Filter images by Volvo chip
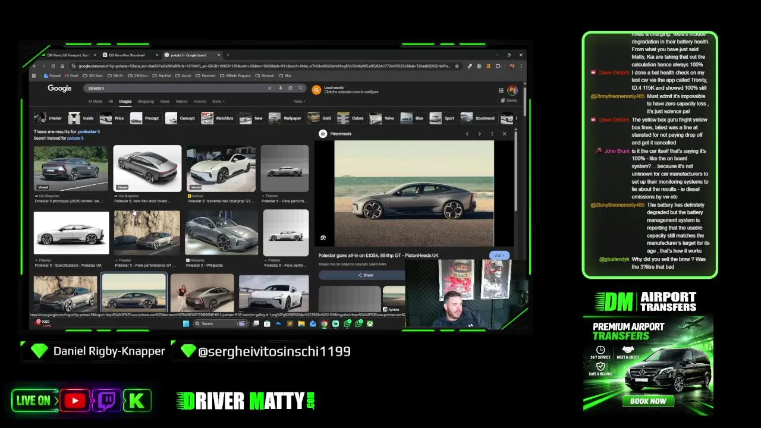This screenshot has height=428, width=761. (x=382, y=118)
